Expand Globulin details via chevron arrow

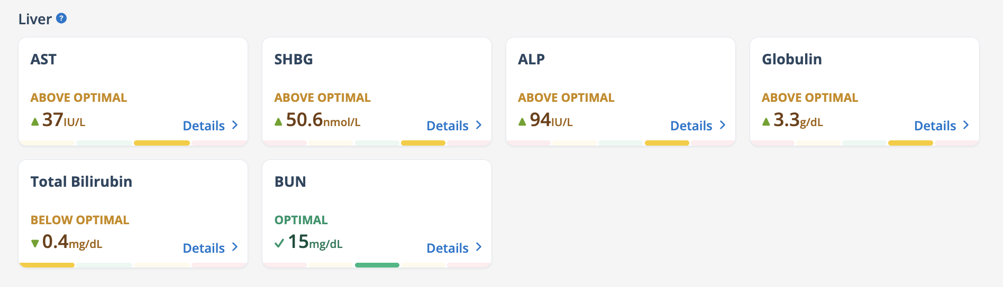966,125
